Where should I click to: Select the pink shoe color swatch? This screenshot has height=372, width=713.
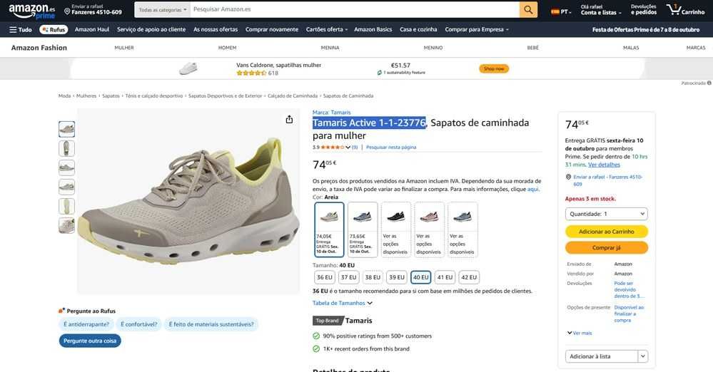point(429,230)
